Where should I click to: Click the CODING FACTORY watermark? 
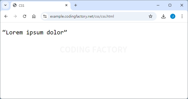93,50
